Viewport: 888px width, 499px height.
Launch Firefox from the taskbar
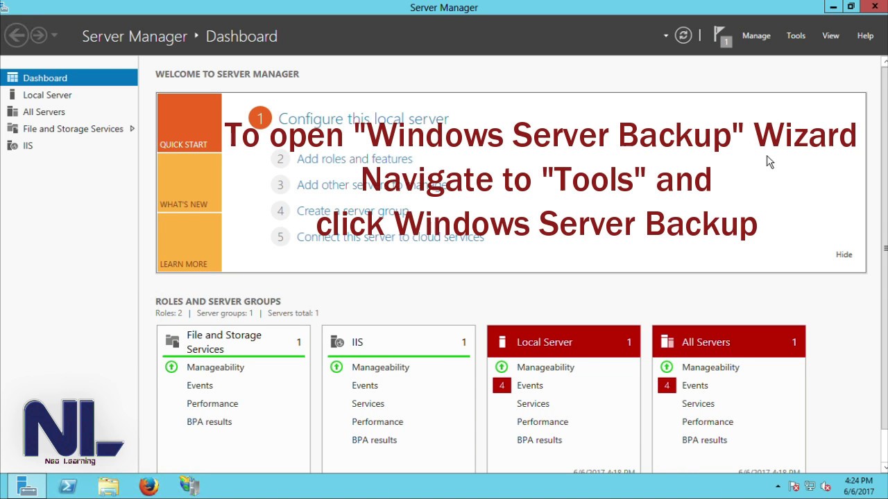point(148,486)
